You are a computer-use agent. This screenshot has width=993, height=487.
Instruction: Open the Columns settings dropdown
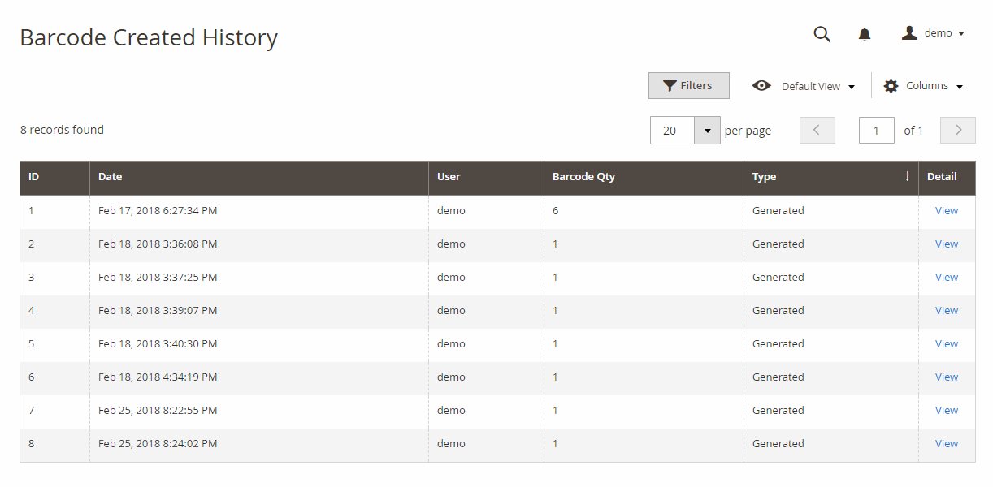click(923, 86)
